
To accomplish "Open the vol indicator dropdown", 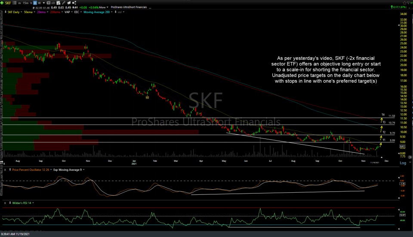I will point(123,12).
